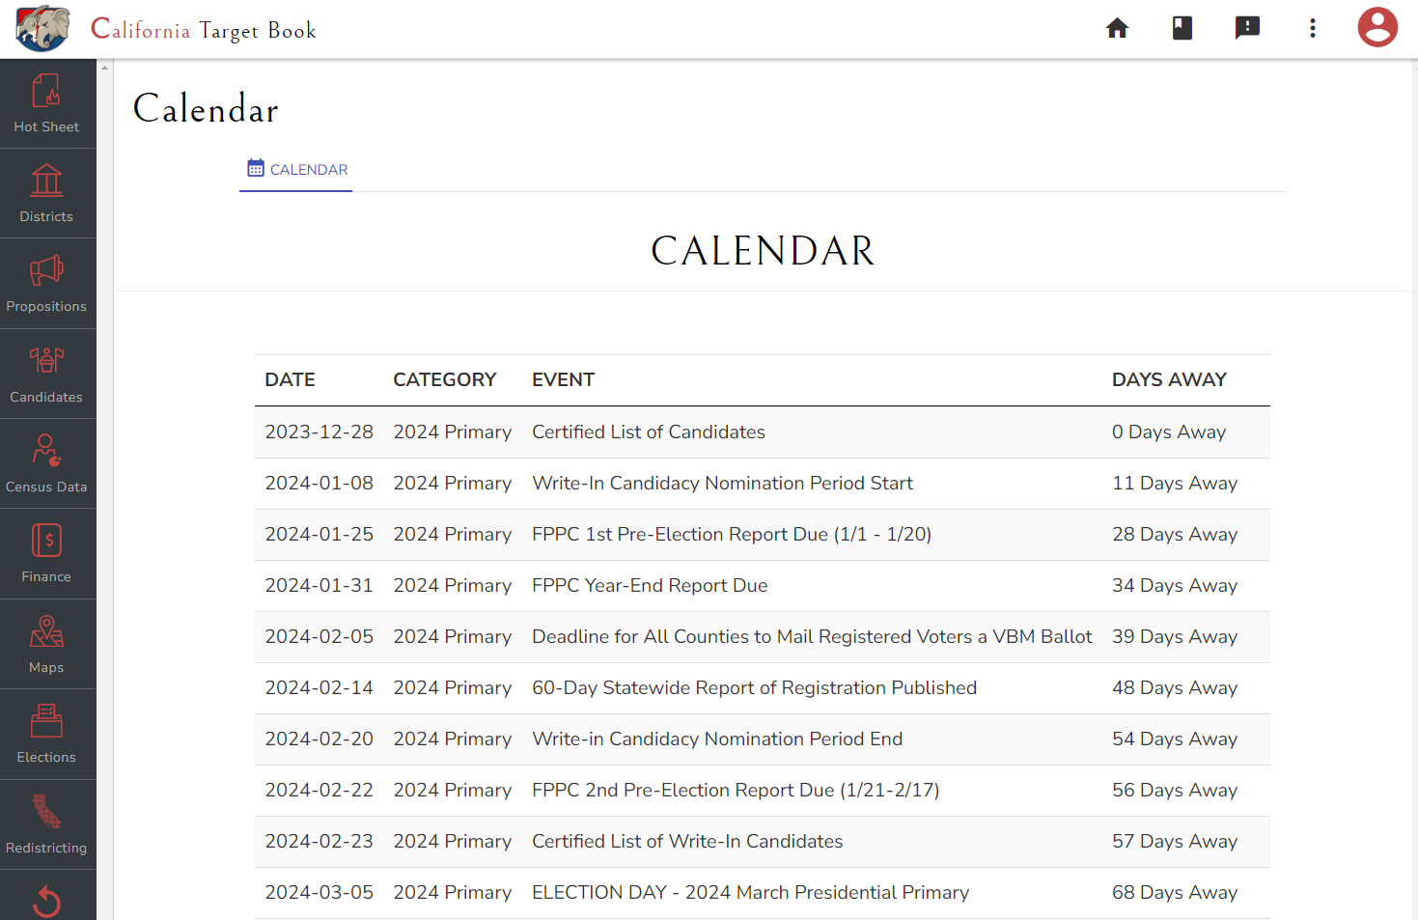Select the date 2024-03-05
1418x920 pixels.
[x=320, y=893]
